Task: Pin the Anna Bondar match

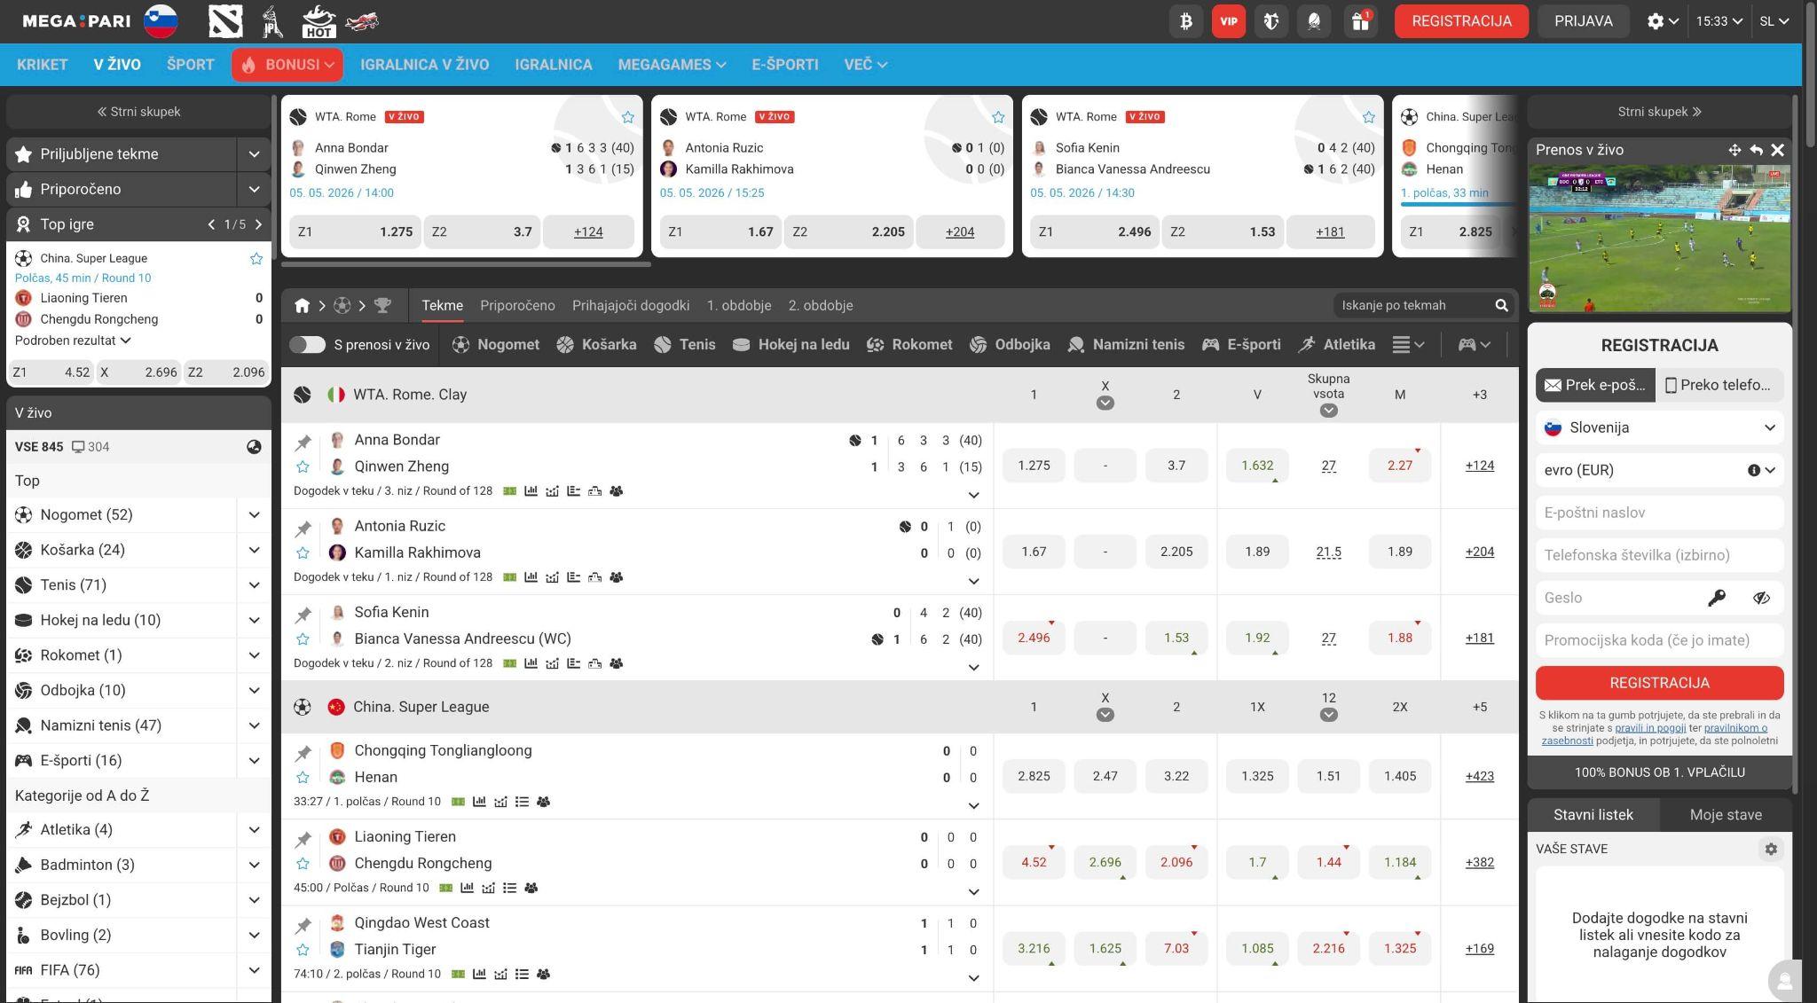Action: click(303, 442)
